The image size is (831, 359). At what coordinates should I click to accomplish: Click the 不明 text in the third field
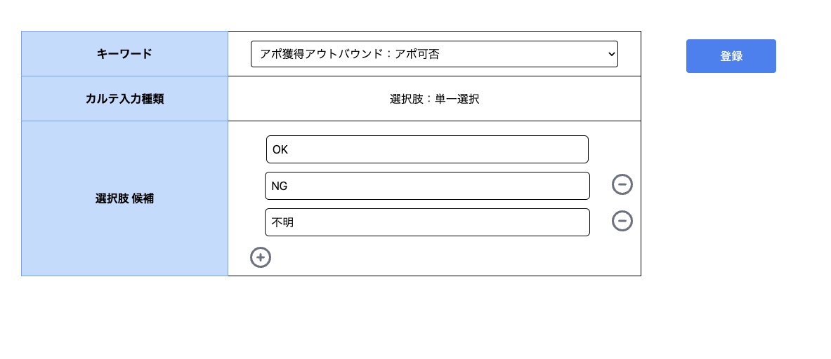282,223
